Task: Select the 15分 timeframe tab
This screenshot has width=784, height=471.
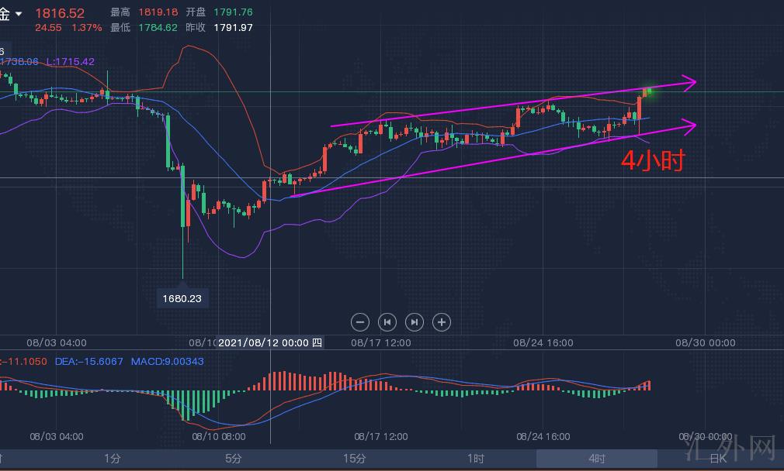Action: tap(355, 459)
